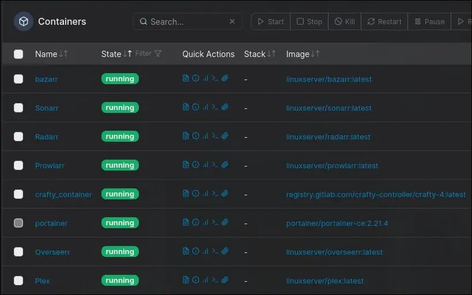The image size is (472, 295).
Task: Open stats for the Plex container
Action: coord(205,280)
